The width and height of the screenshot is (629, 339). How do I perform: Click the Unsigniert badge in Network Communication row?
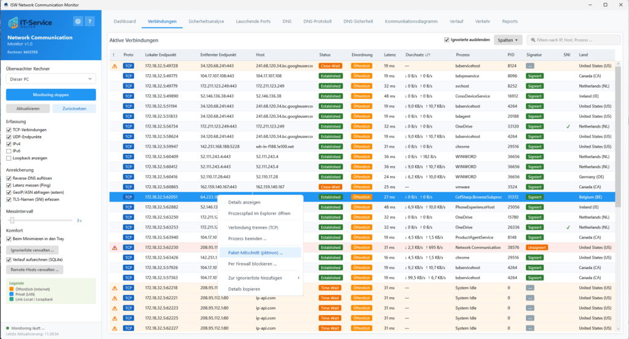pos(537,247)
